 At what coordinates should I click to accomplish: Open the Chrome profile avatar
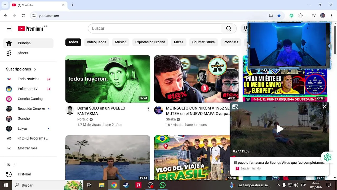[322, 16]
